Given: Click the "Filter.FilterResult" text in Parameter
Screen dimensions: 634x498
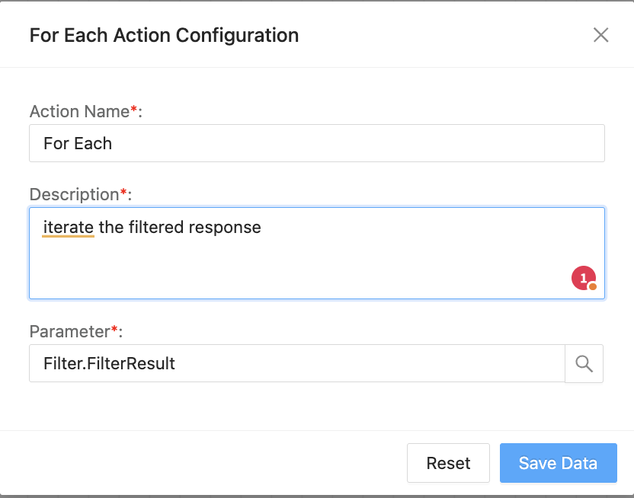Looking at the screenshot, I should pyautogui.click(x=109, y=364).
